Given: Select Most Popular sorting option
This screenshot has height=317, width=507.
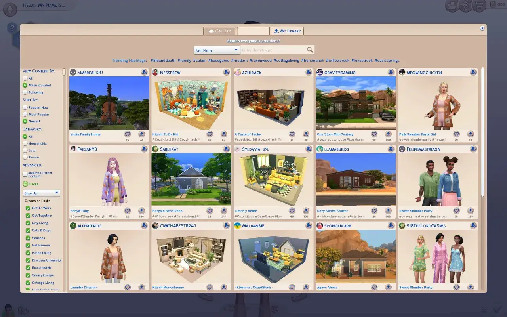Looking at the screenshot, I should [24, 115].
